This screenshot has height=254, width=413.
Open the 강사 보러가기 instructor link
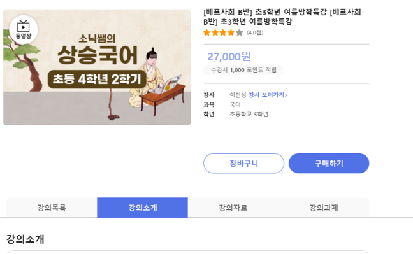tap(268, 95)
